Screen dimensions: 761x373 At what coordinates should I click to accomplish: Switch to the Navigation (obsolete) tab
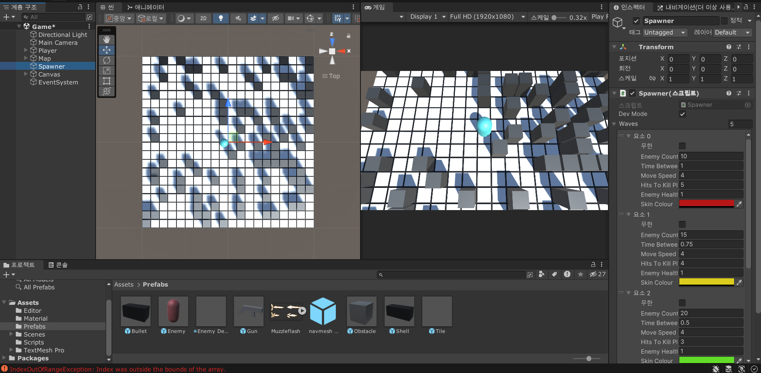pyautogui.click(x=696, y=7)
